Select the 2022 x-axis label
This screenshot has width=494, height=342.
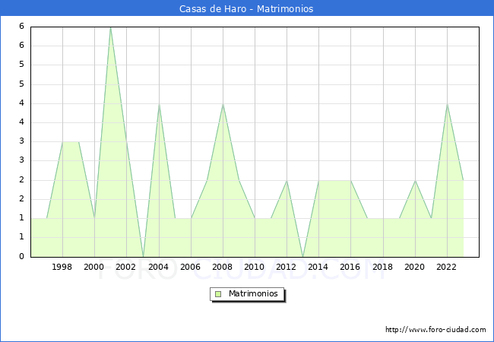(446, 267)
